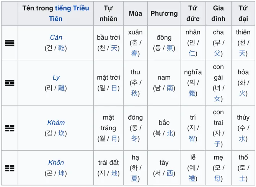Screen dimensions: 256x187
Task: Click the 乾 character link
Action: click(61, 48)
